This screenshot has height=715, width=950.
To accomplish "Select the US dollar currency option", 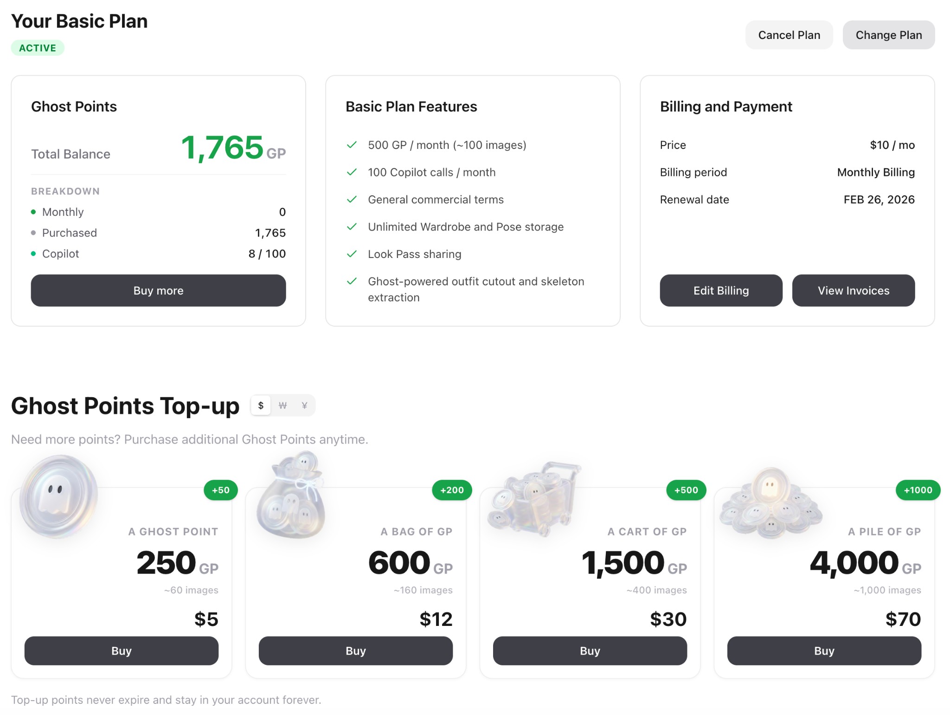I will [261, 405].
